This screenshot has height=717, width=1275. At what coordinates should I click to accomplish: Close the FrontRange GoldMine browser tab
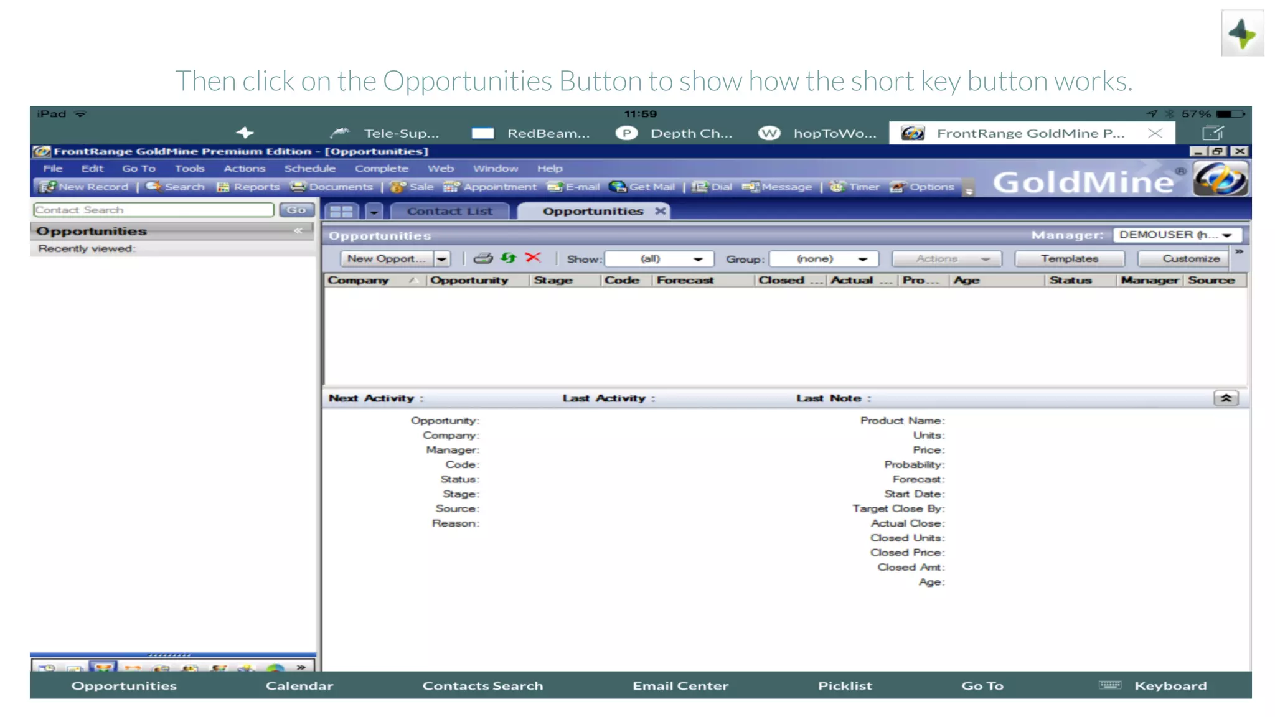tap(1155, 133)
